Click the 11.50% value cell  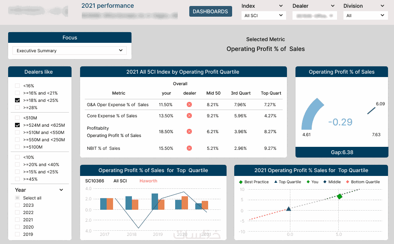point(166,104)
